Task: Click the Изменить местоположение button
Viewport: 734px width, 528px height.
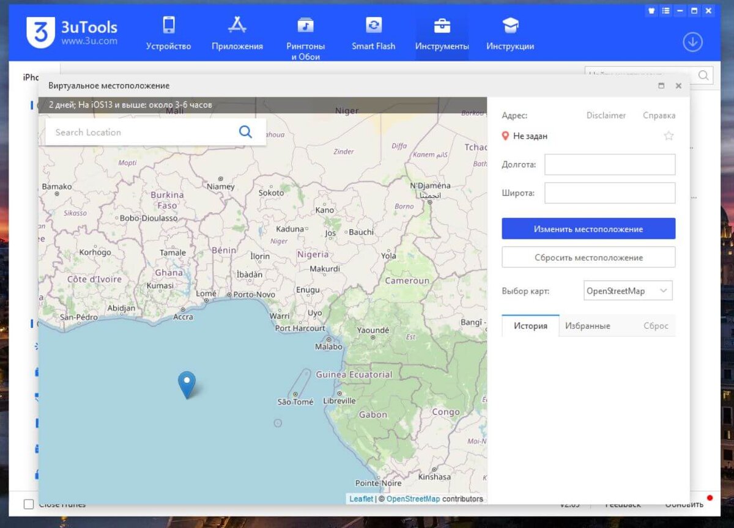Action: click(x=588, y=228)
